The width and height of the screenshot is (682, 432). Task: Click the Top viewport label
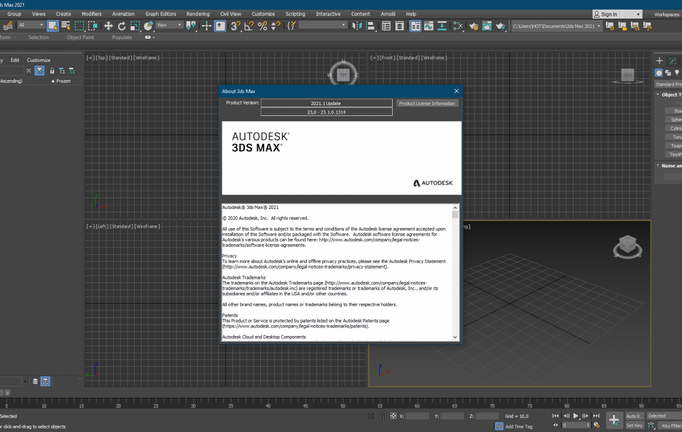[x=102, y=58]
